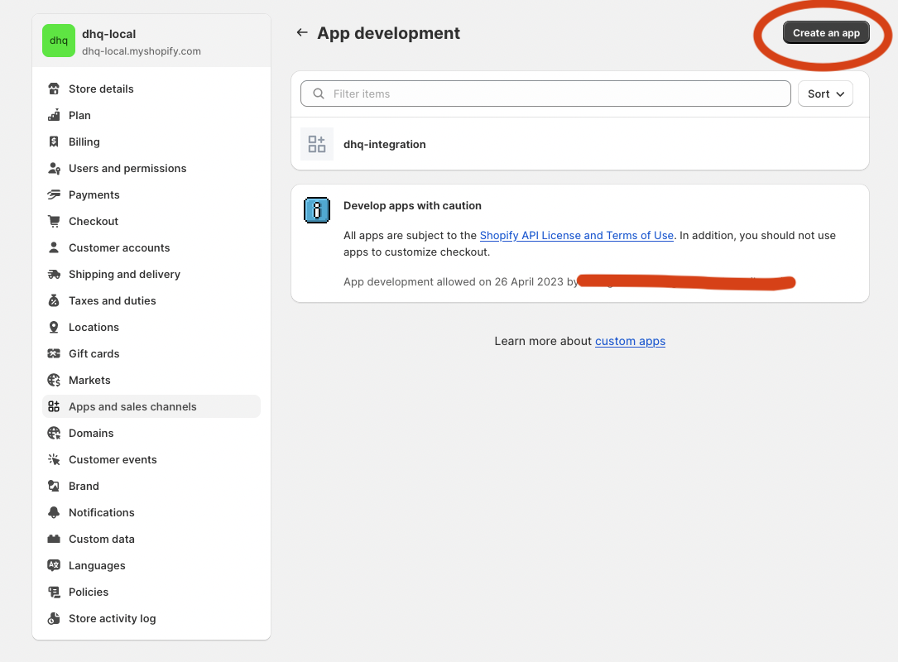Viewport: 898px width, 662px height.
Task: Click the Domains globe icon
Action: [x=54, y=433]
